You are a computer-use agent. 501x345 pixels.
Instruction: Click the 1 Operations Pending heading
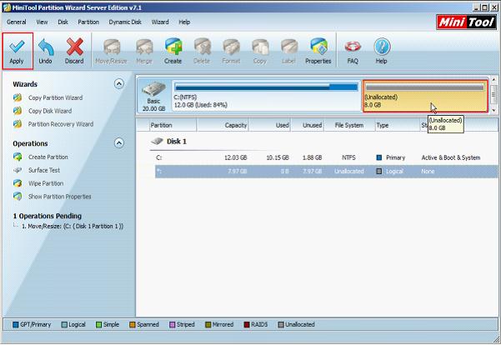[x=48, y=216]
